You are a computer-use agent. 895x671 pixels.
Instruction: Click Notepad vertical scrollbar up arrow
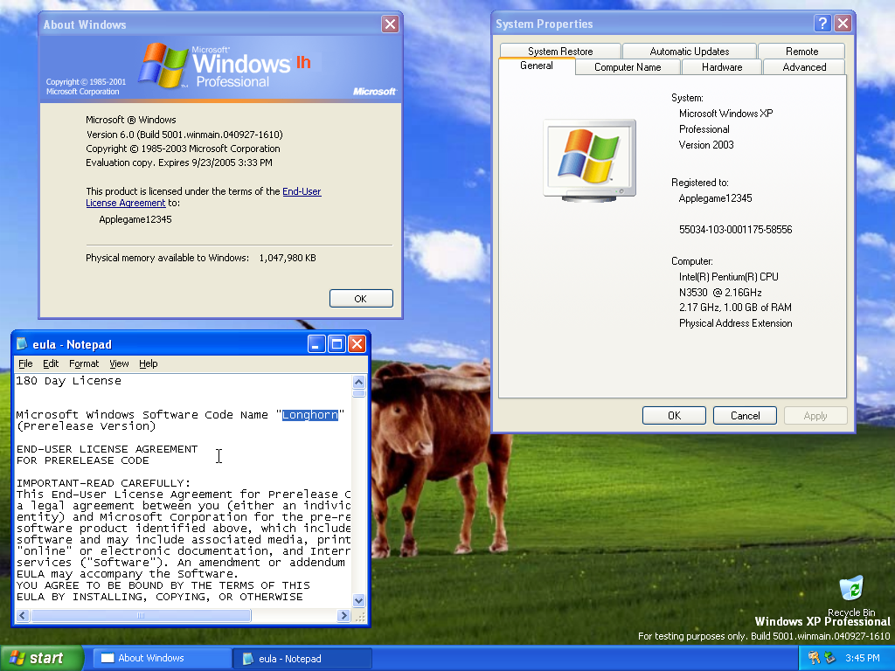[358, 381]
